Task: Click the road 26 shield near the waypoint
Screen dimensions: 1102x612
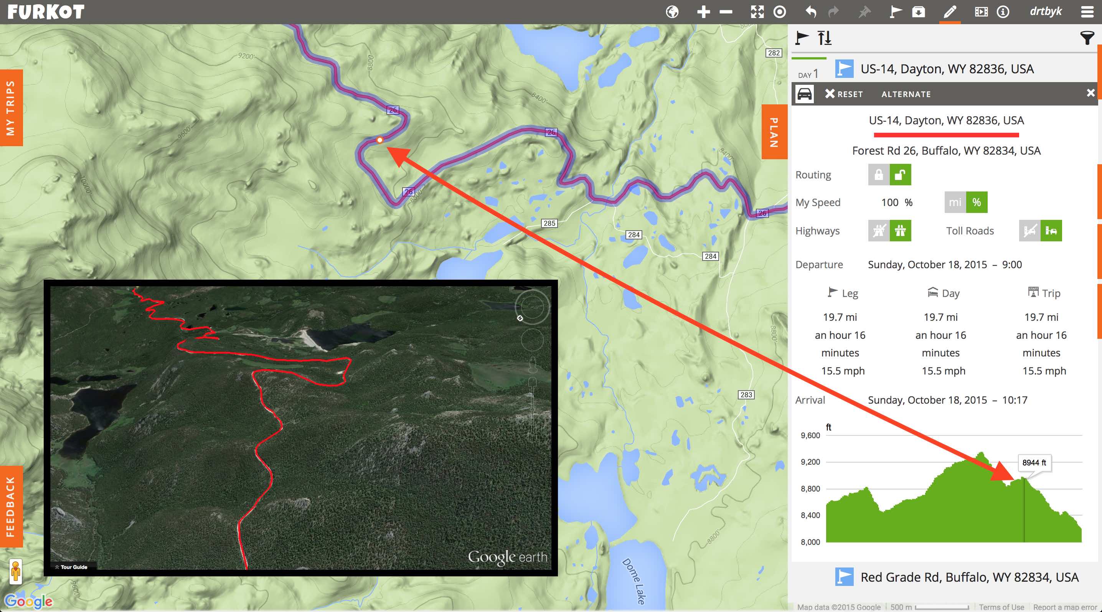Action: click(x=393, y=110)
